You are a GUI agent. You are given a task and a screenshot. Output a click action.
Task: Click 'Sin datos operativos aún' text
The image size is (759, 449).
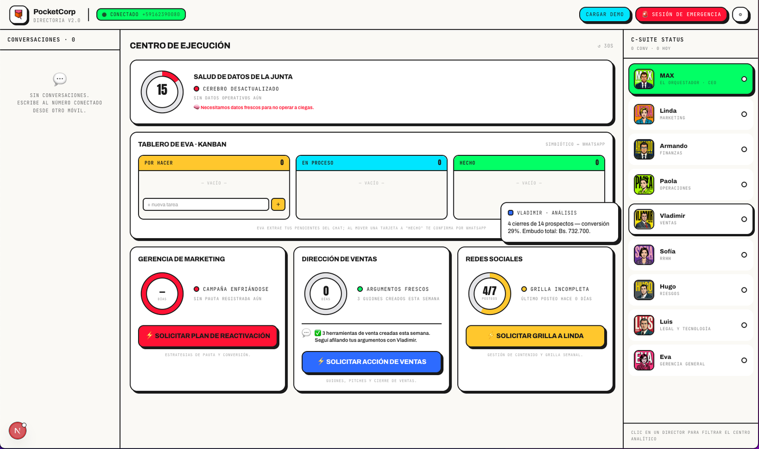[x=228, y=98]
